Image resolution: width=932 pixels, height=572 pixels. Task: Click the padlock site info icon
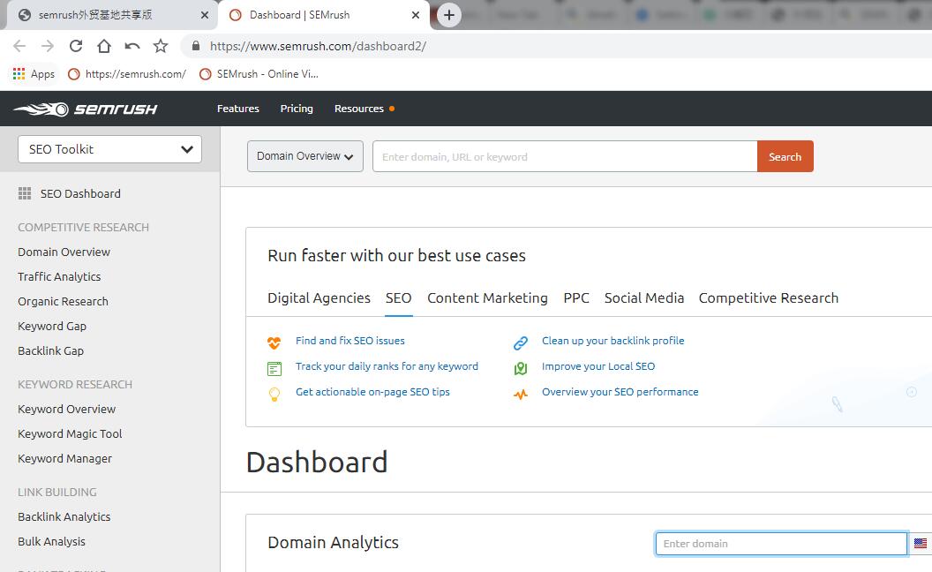click(196, 46)
